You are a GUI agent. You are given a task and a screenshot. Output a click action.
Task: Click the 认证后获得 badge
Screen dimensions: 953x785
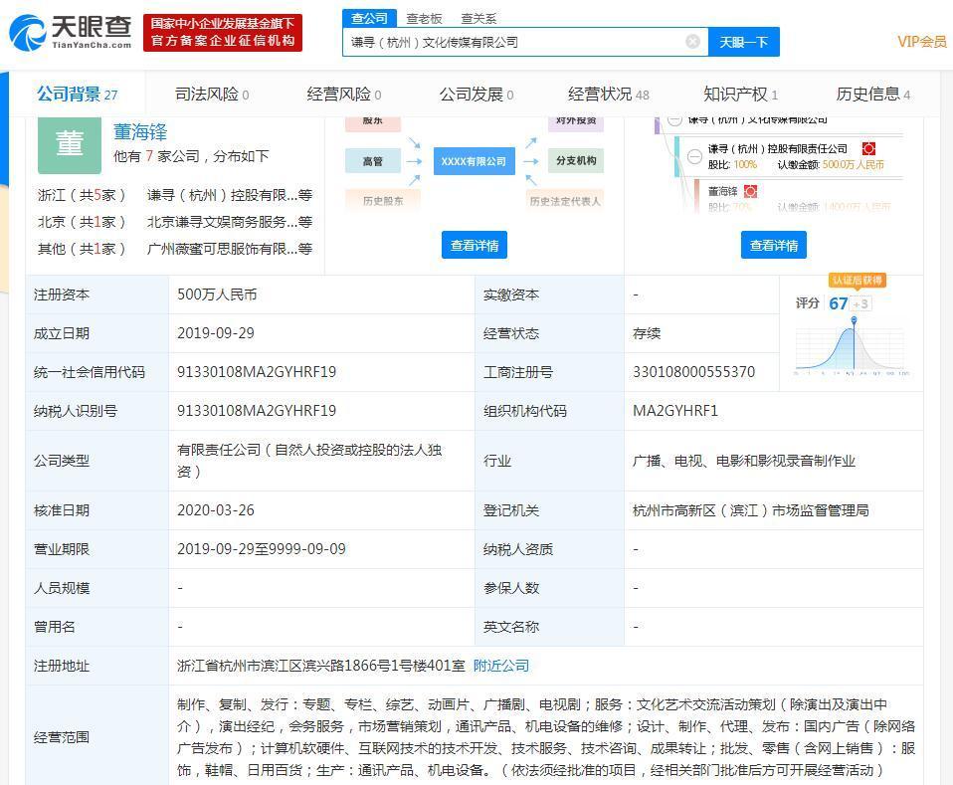point(857,281)
